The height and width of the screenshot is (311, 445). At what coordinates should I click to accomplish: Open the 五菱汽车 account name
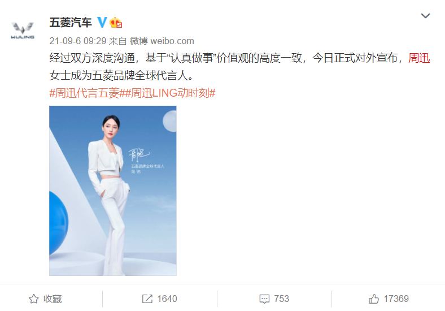(x=71, y=23)
